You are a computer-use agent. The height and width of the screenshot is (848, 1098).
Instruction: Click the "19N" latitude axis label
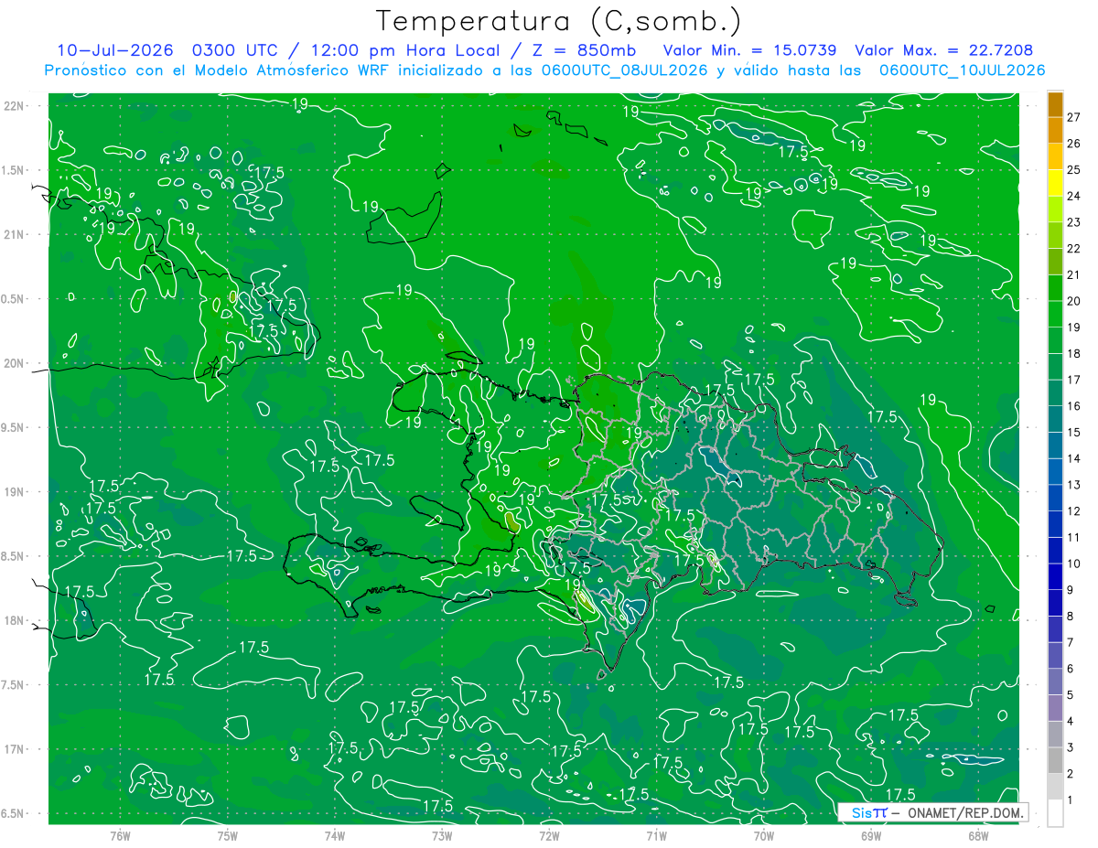point(13,492)
